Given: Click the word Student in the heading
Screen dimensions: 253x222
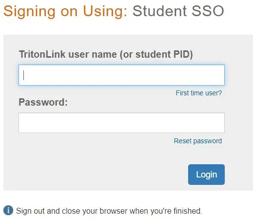Looking at the screenshot, I should [159, 11].
